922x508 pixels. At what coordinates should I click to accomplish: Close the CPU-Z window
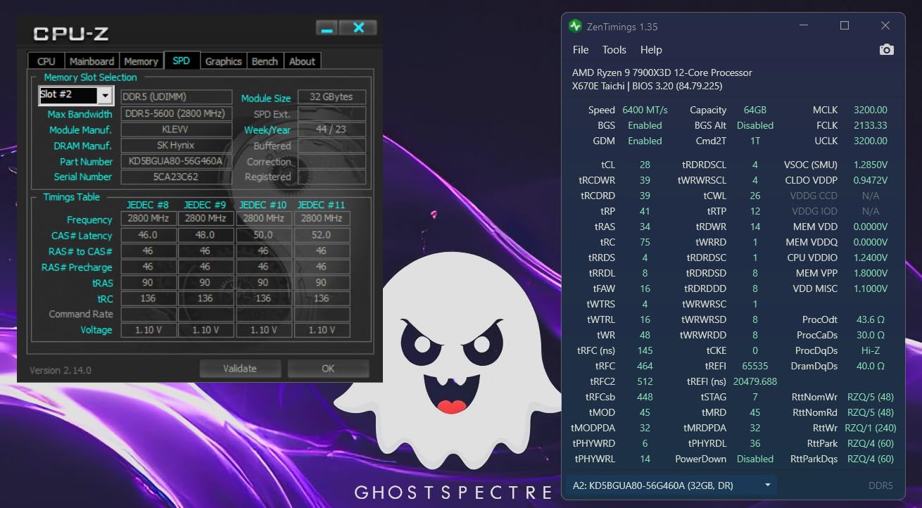358,28
